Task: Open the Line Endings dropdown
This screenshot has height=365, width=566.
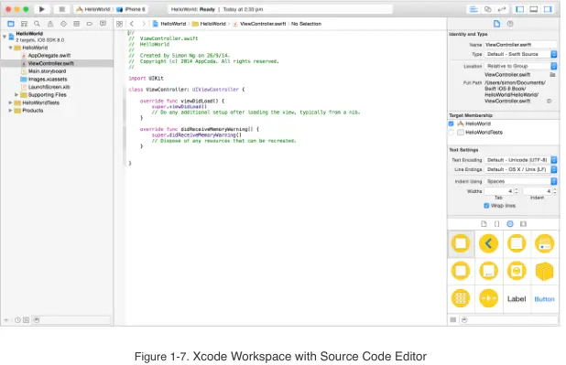Action: tap(520, 169)
